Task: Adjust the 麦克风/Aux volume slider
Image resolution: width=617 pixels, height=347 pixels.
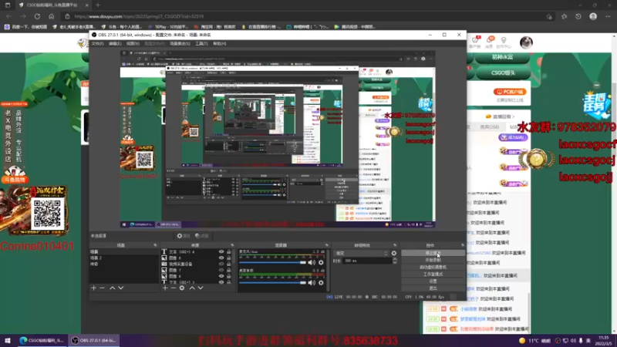Action: [272, 262]
